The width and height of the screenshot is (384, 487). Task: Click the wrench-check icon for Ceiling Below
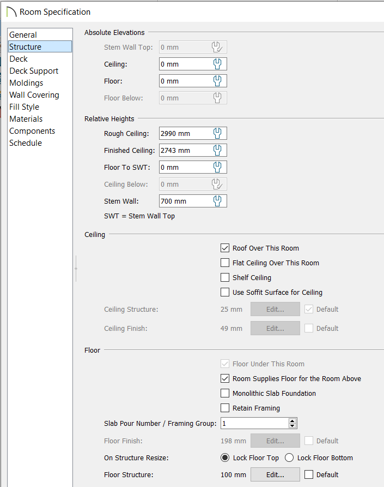click(217, 184)
